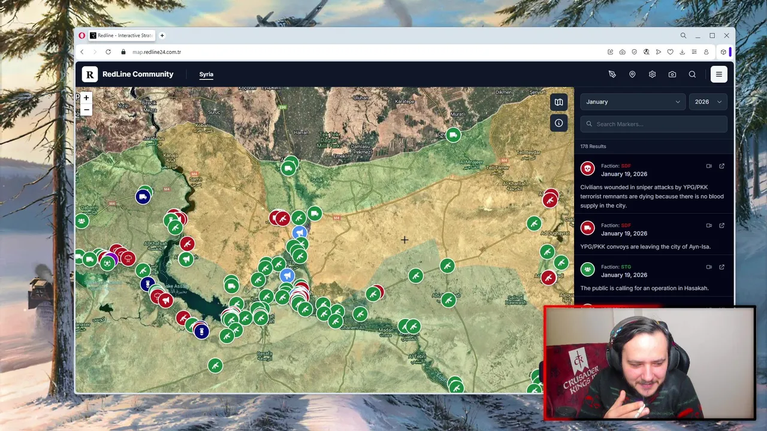The height and width of the screenshot is (431, 767).
Task: Open the RedLine settings gear
Action: tap(652, 74)
